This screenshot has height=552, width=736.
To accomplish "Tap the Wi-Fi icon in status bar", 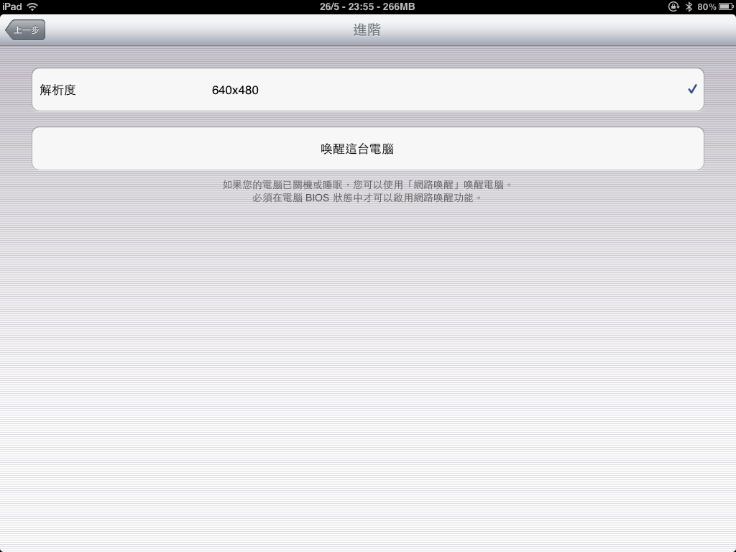I will (x=32, y=6).
